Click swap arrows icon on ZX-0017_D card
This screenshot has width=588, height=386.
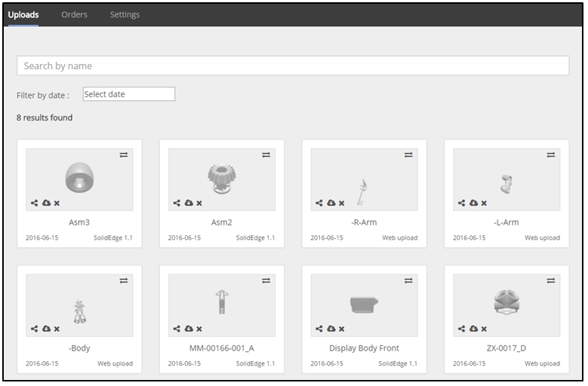click(551, 280)
